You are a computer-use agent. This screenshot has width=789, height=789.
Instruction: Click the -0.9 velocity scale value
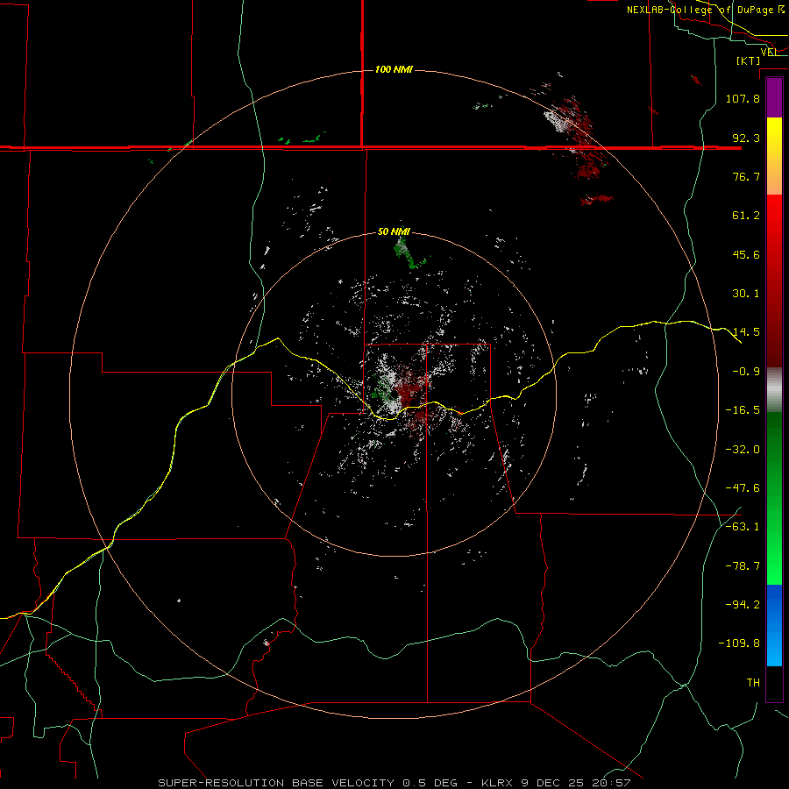(746, 372)
